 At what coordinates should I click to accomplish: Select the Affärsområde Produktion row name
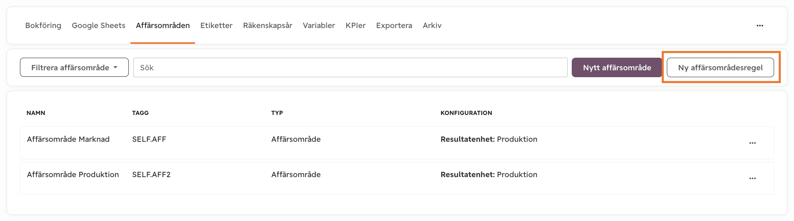coord(73,174)
